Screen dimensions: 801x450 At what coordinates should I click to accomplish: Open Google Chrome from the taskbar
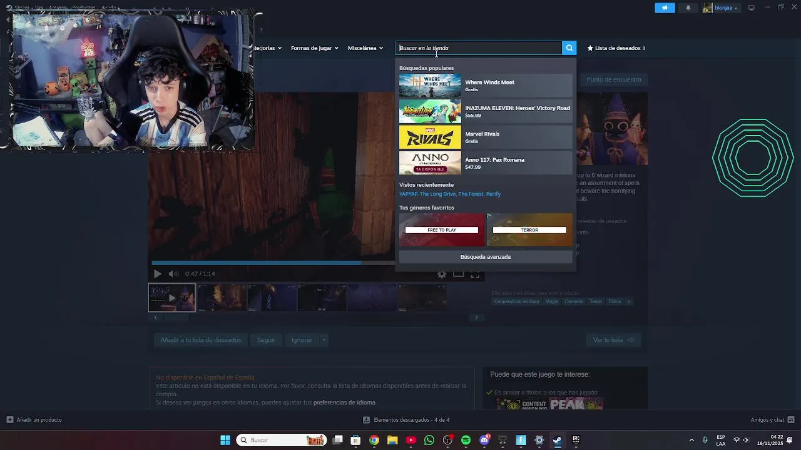(374, 440)
